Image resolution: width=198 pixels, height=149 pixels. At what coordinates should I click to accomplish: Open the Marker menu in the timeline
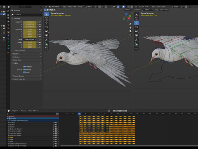coord(35,111)
